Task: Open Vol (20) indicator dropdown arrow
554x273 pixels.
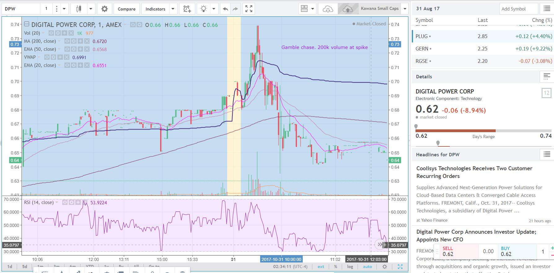Action: [x=43, y=33]
